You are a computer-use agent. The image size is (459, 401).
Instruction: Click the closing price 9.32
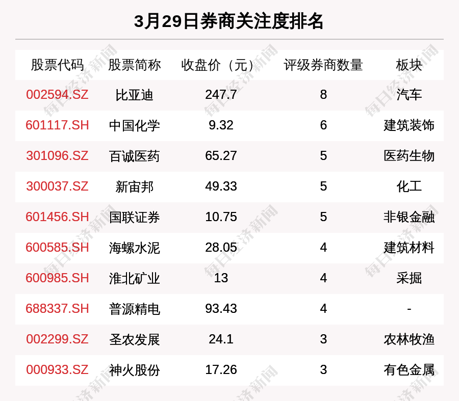click(221, 125)
